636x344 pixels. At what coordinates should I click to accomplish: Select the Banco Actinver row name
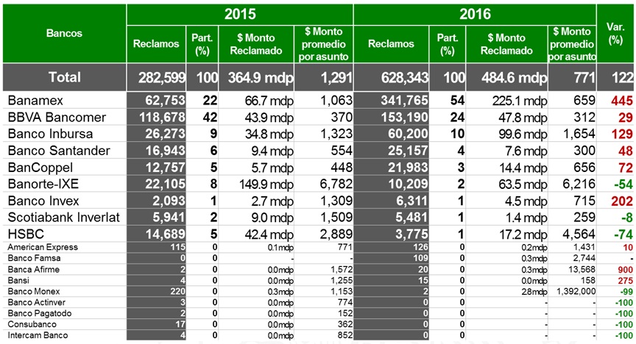pyautogui.click(x=37, y=302)
